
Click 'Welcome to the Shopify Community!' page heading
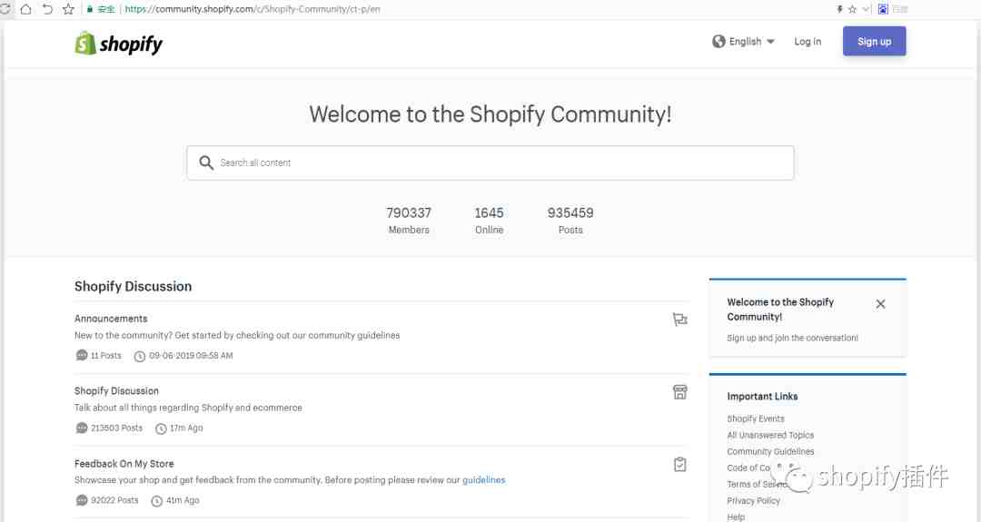490,113
